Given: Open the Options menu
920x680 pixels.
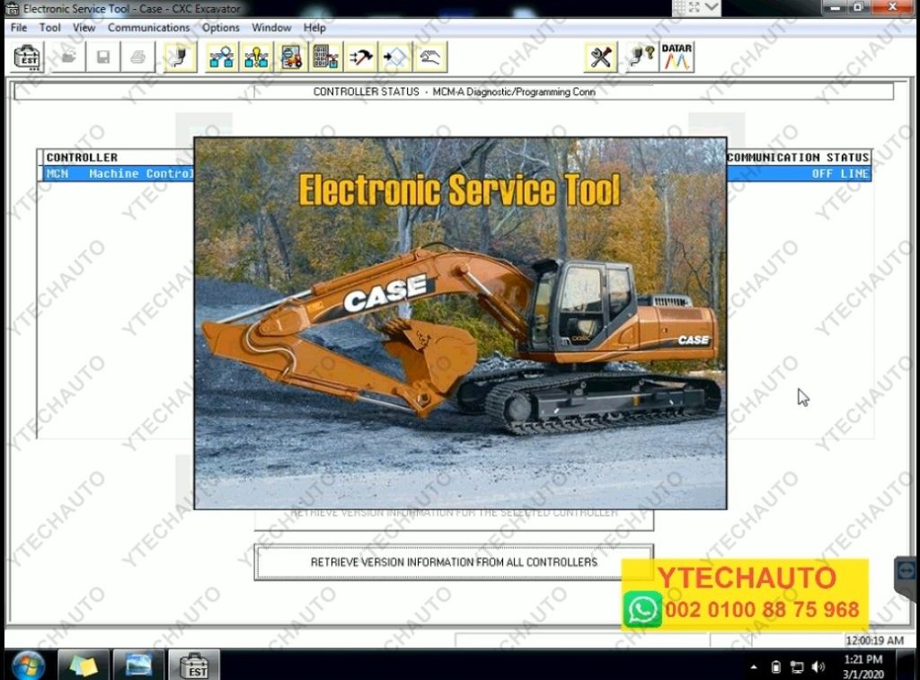Looking at the screenshot, I should point(221,28).
